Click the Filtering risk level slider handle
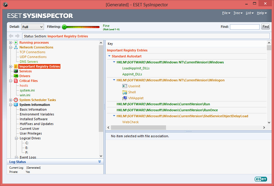The height and width of the screenshot is (186, 274). tap(64, 27)
